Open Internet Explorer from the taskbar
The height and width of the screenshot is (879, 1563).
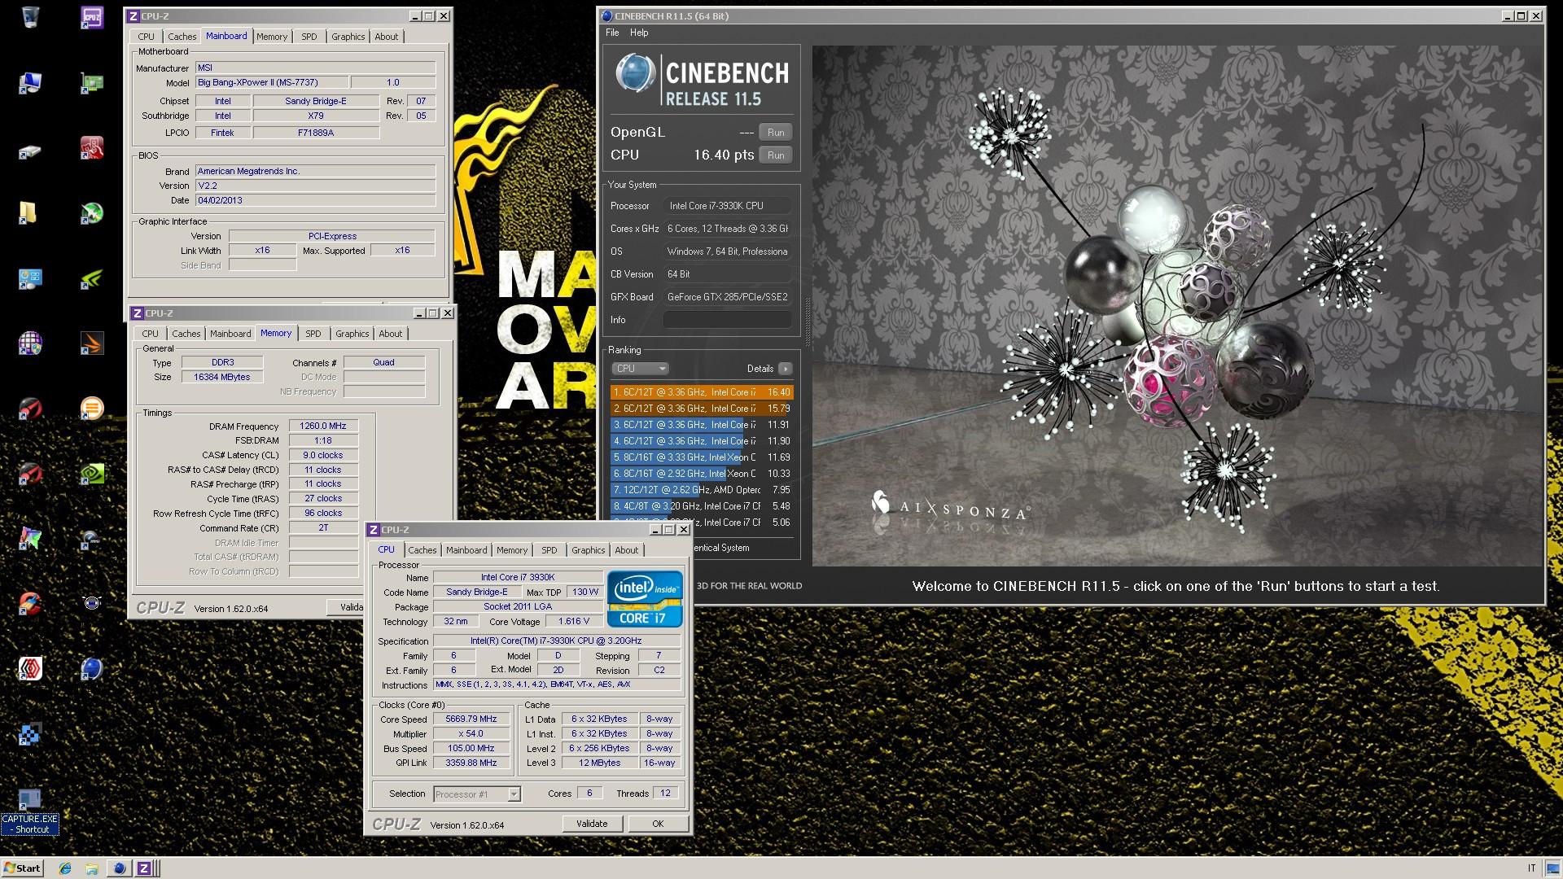(66, 868)
